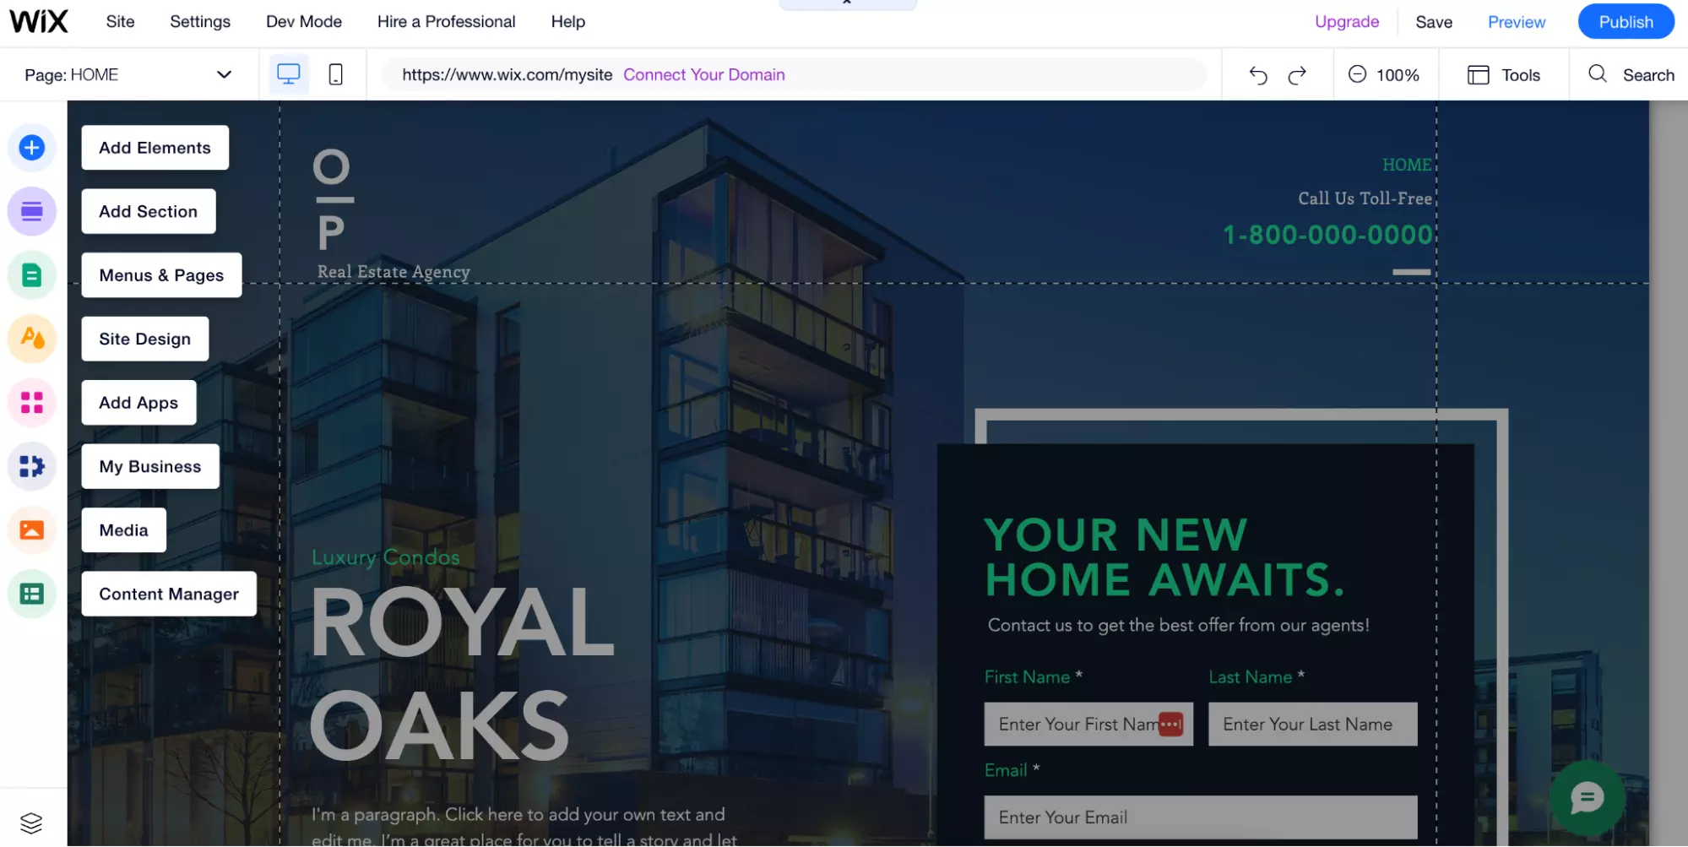This screenshot has height=847, width=1688.
Task: Switch to mobile view
Action: coord(335,74)
